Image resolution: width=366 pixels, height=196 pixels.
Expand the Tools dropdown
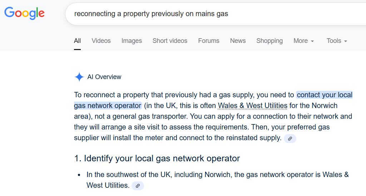[337, 41]
